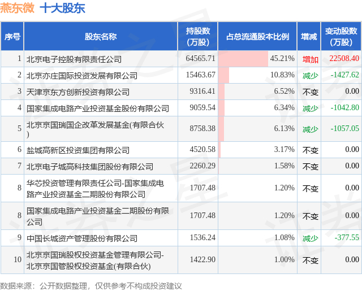The height and width of the screenshot is (291, 362).
Task: Click the red 增加 status
Action: [x=311, y=59]
